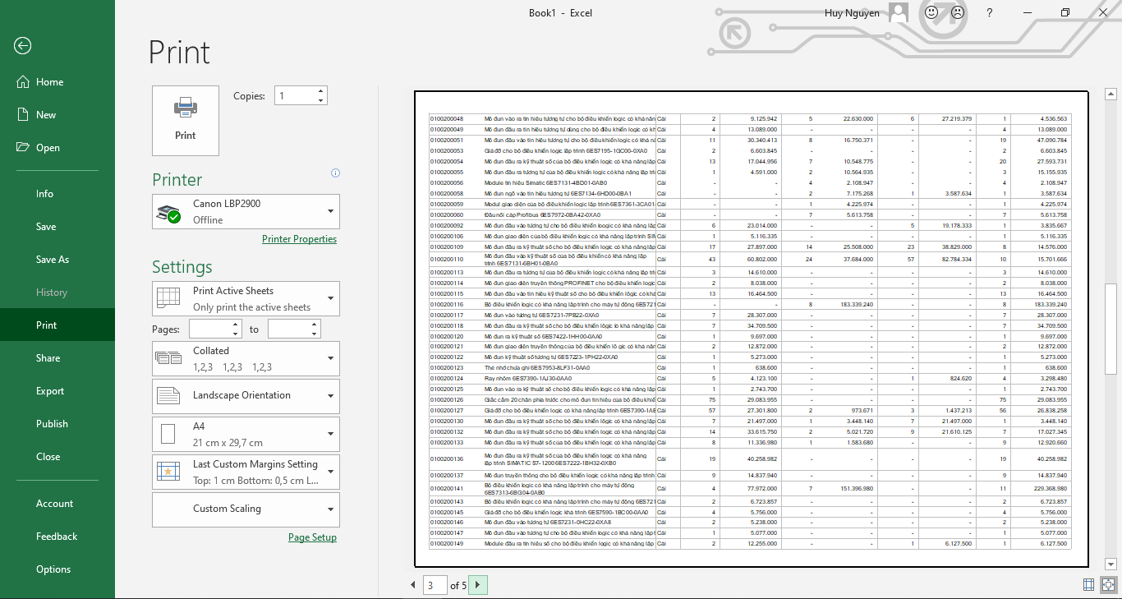
Task: Click the back arrow icon in sidebar
Action: pos(22,46)
